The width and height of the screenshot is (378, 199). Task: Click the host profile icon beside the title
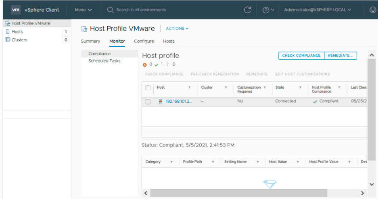tap(84, 29)
